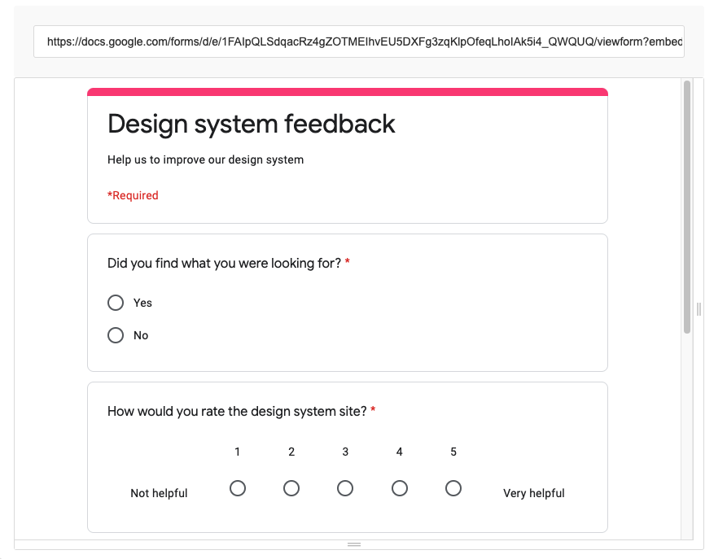727x559 pixels.
Task: Click the pink header bar of the form
Action: click(x=348, y=92)
